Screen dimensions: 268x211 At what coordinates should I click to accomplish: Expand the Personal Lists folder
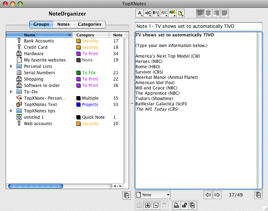point(11,66)
